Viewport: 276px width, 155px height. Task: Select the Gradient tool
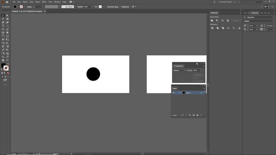tap(7, 46)
